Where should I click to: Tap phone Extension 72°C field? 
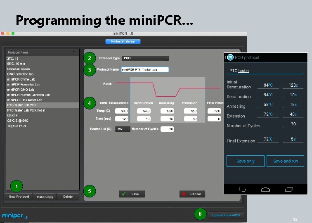pyautogui.click(x=268, y=114)
